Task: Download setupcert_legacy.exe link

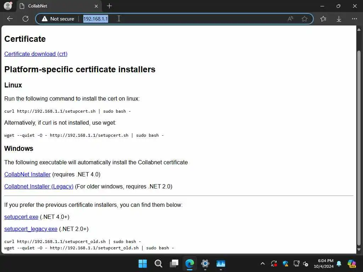Action: pos(31,229)
